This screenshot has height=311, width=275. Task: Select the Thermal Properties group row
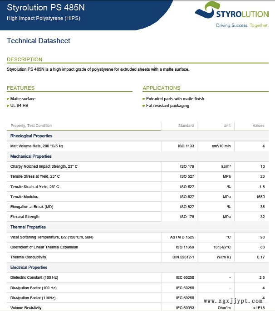pyautogui.click(x=28, y=227)
